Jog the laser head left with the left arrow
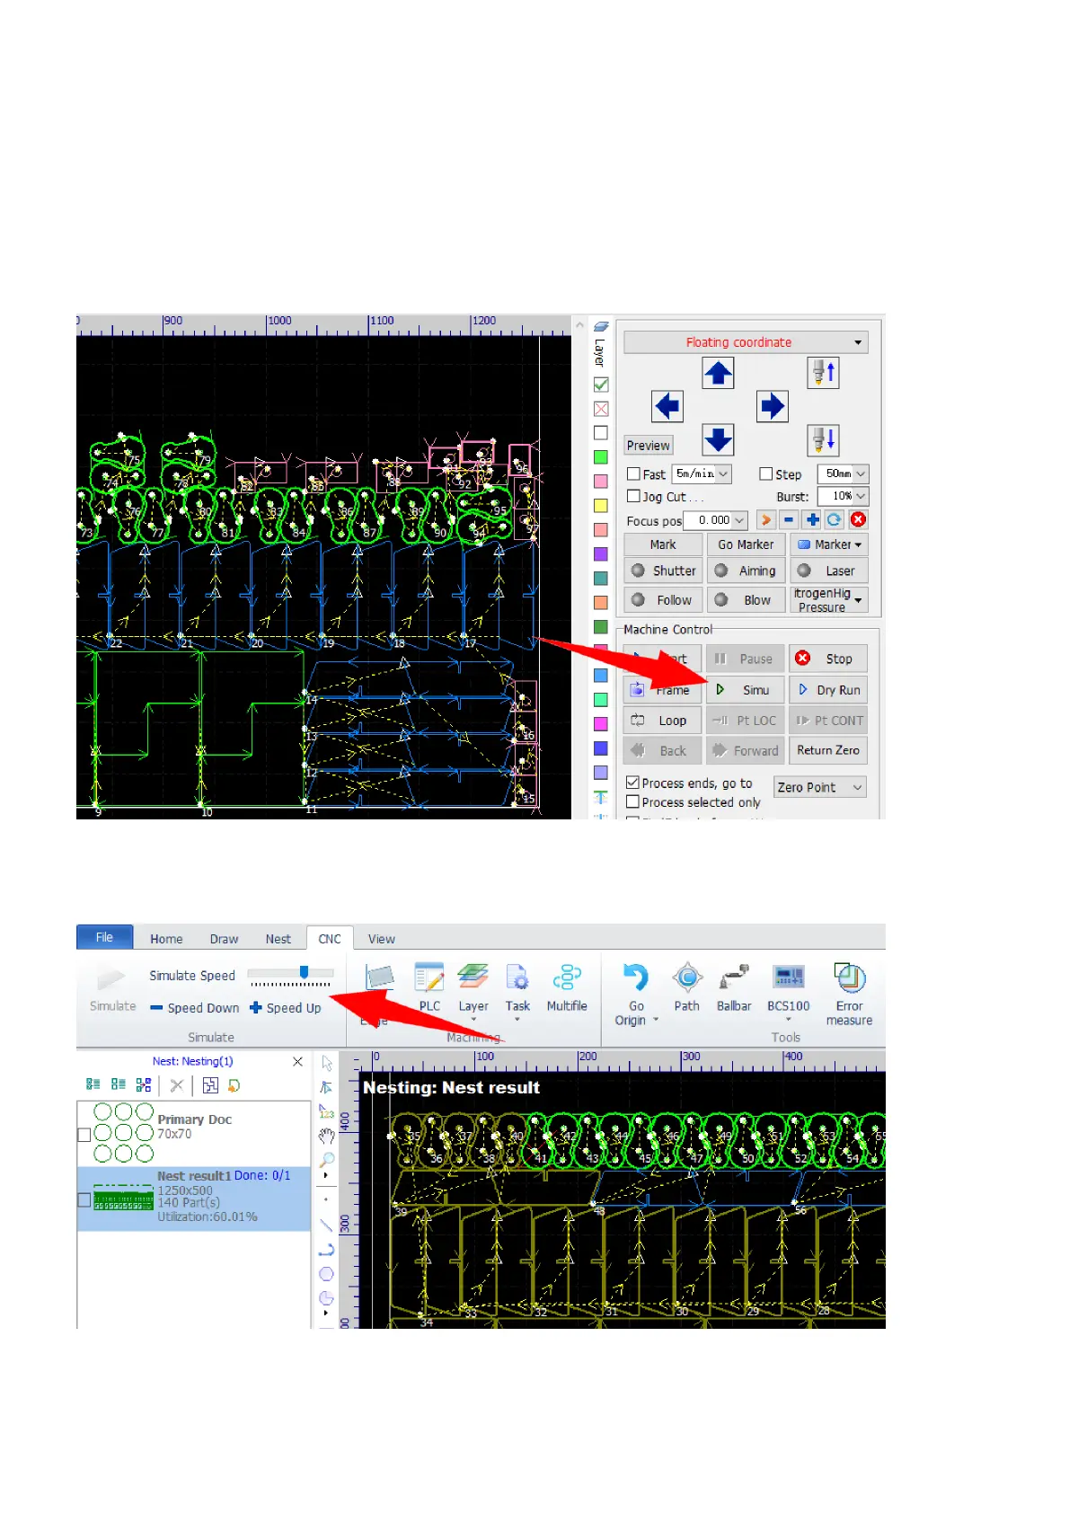The image size is (1069, 1513). [667, 406]
